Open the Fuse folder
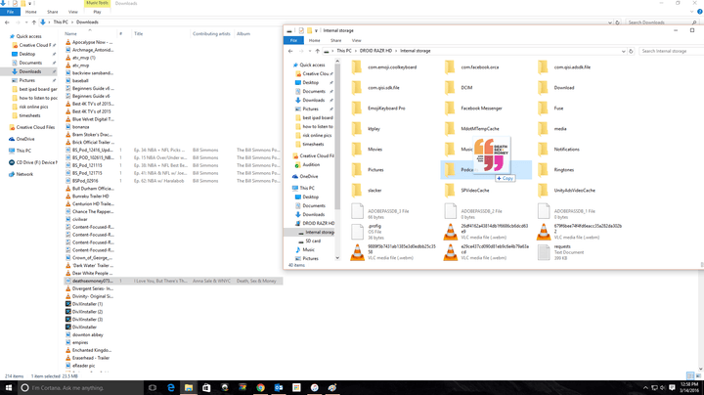 [x=550, y=109]
